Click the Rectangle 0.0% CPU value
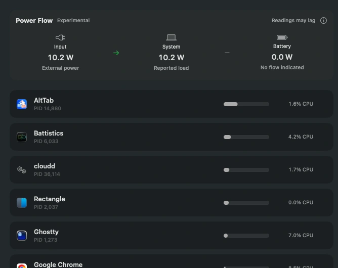Image resolution: width=338 pixels, height=268 pixels. 301,202
